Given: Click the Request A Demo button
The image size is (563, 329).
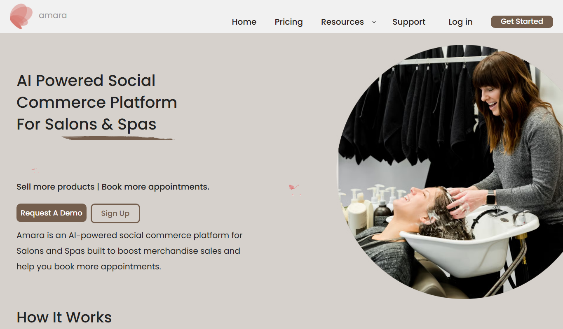Looking at the screenshot, I should [x=52, y=213].
